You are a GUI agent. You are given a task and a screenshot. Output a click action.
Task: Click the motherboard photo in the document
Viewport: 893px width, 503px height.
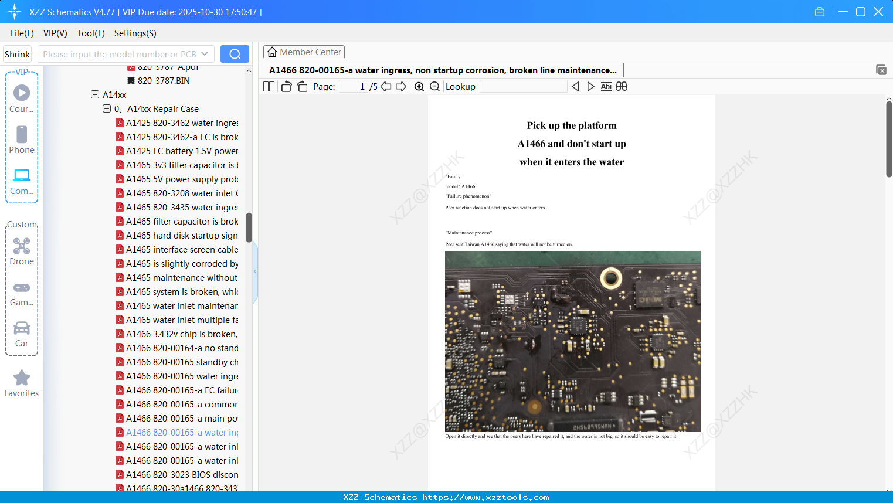573,341
